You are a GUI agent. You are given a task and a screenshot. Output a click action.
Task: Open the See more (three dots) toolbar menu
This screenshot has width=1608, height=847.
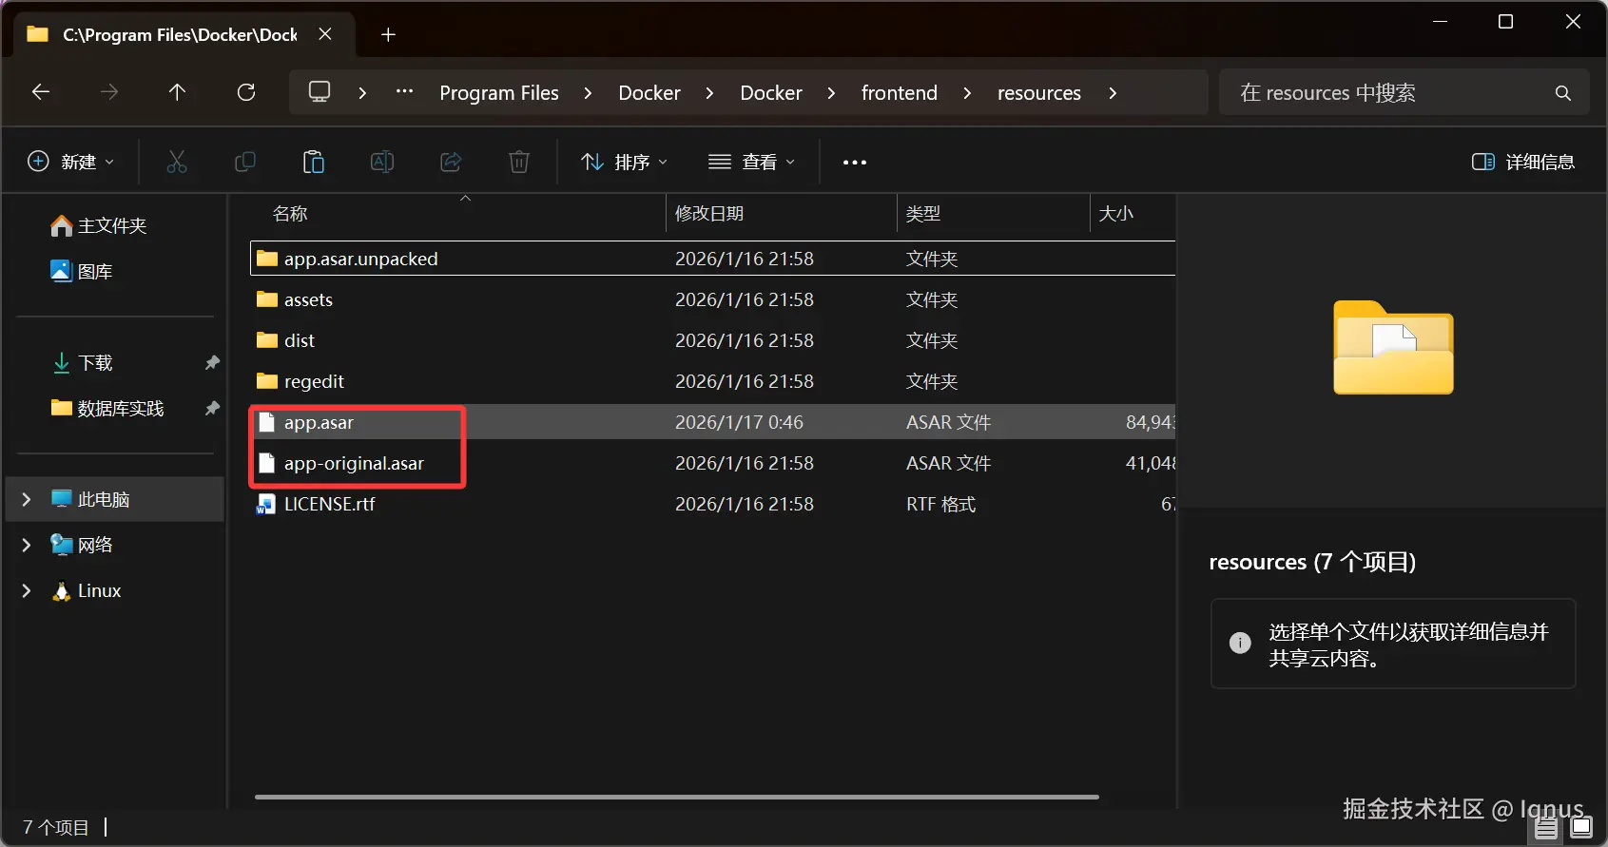(855, 163)
